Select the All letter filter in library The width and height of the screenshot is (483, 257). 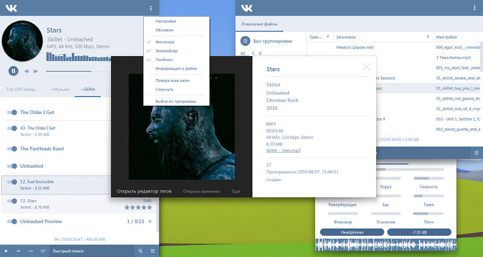click(x=243, y=53)
